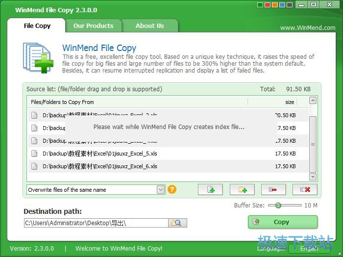The width and height of the screenshot is (343, 257).
Task: Maximize the WinMend window
Action: 314,4
